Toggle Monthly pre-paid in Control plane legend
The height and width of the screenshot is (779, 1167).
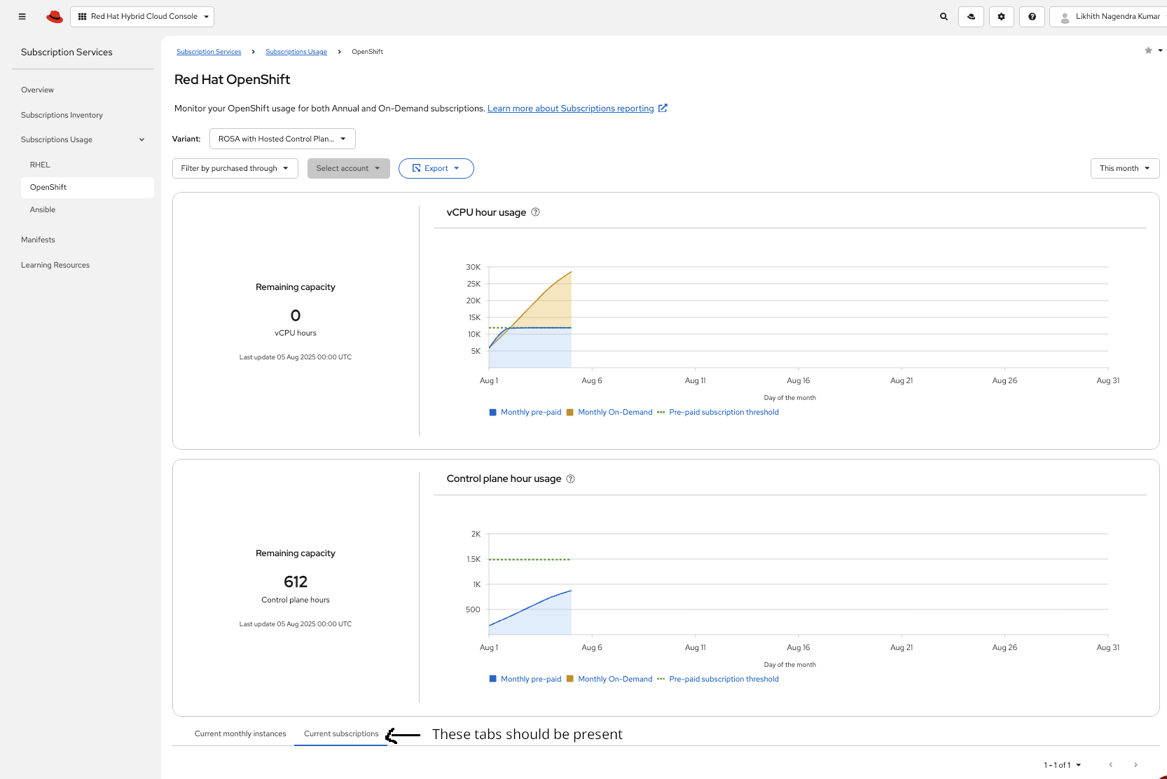click(525, 679)
